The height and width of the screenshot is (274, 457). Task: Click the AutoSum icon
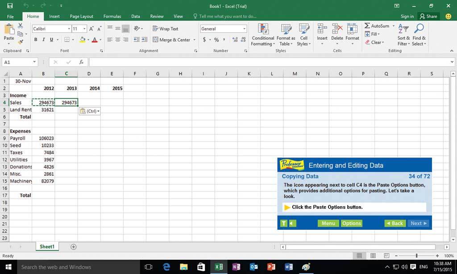[367, 26]
